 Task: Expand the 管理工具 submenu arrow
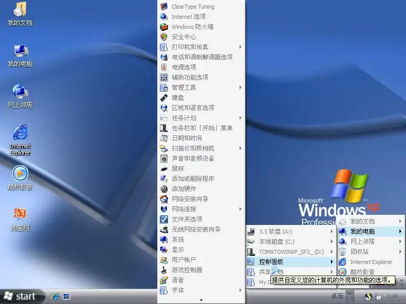pos(241,87)
